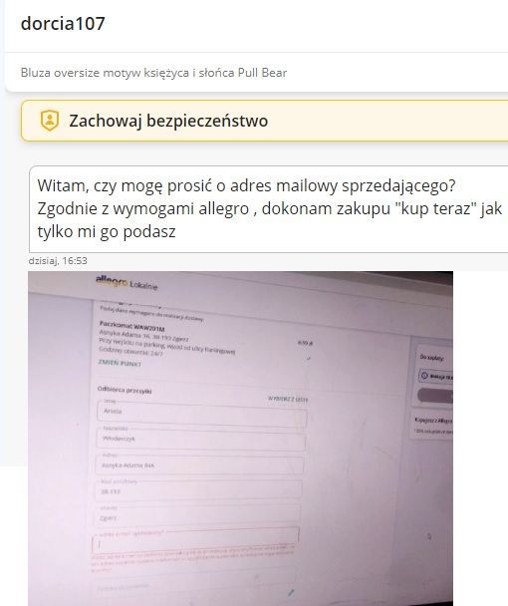
Task: Click the Nazwisko field containing Włodarczyk
Action: pos(200,441)
